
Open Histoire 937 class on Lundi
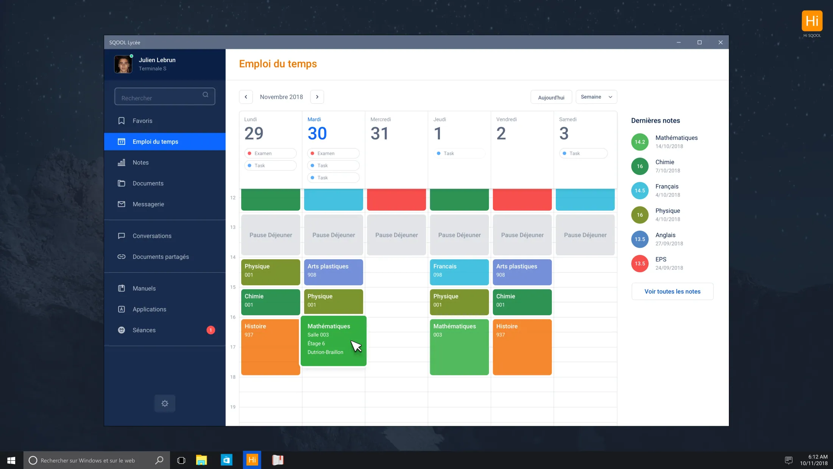pos(270,347)
